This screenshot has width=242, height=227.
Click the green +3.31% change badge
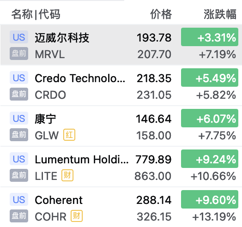[210, 37]
